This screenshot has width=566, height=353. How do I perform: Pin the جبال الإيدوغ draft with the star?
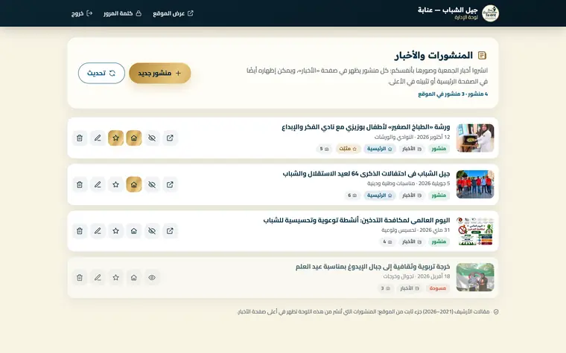[x=116, y=278]
